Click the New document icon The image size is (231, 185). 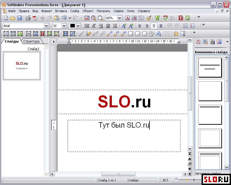pos(6,18)
